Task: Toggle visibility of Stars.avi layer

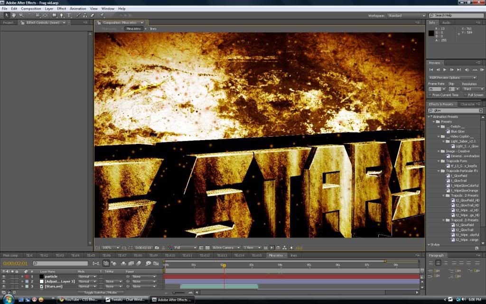Action: [4, 286]
